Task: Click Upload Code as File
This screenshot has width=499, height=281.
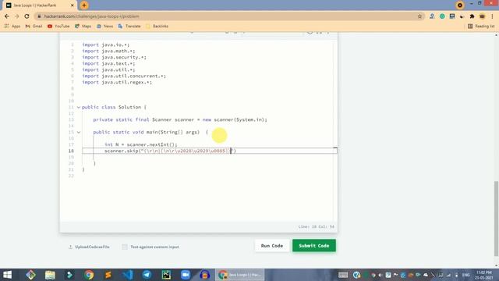Action: [89, 247]
